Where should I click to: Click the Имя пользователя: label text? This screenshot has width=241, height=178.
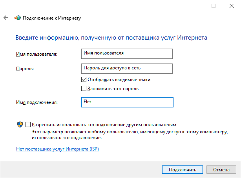coord(37,54)
